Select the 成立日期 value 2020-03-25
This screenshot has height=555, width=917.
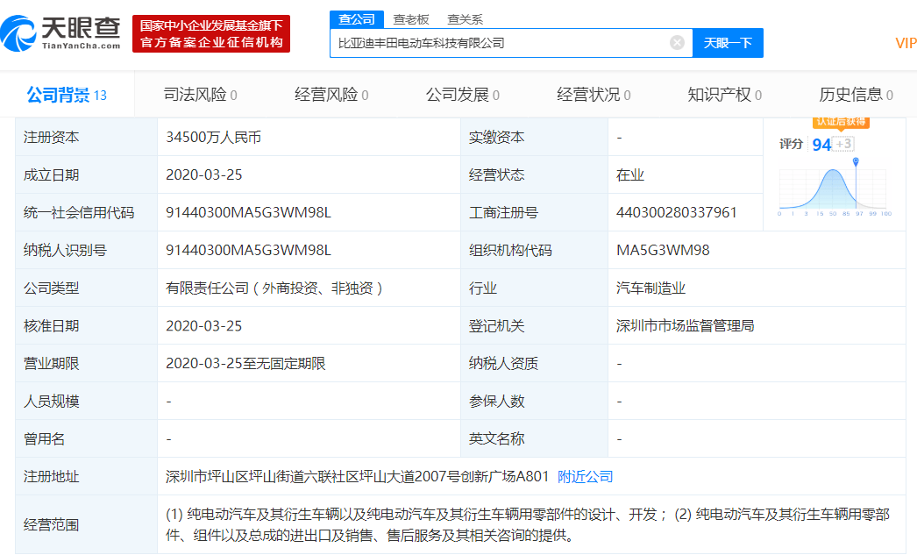tap(204, 174)
